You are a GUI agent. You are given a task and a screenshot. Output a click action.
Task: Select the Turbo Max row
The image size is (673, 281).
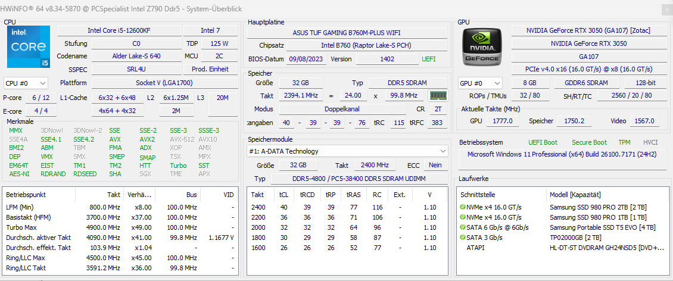(120, 227)
